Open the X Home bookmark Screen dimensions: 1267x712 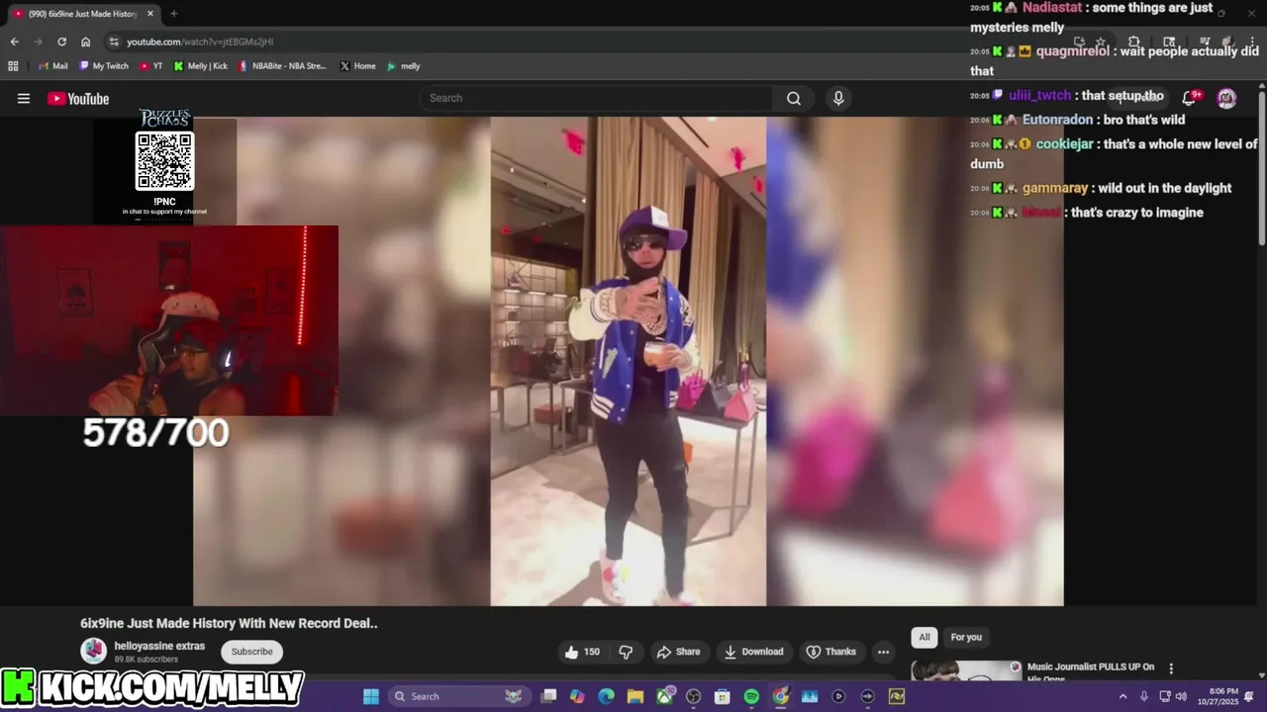357,66
